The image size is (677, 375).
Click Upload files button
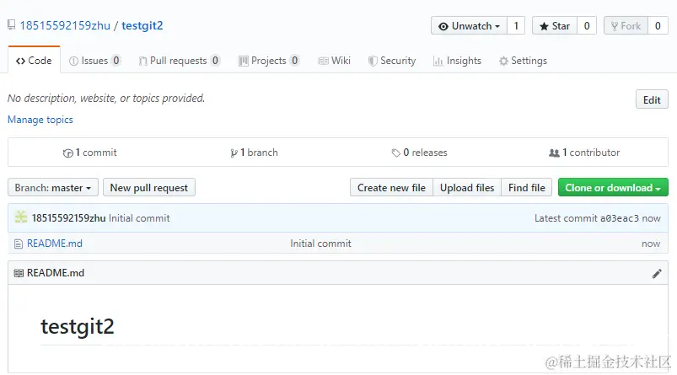[467, 188]
